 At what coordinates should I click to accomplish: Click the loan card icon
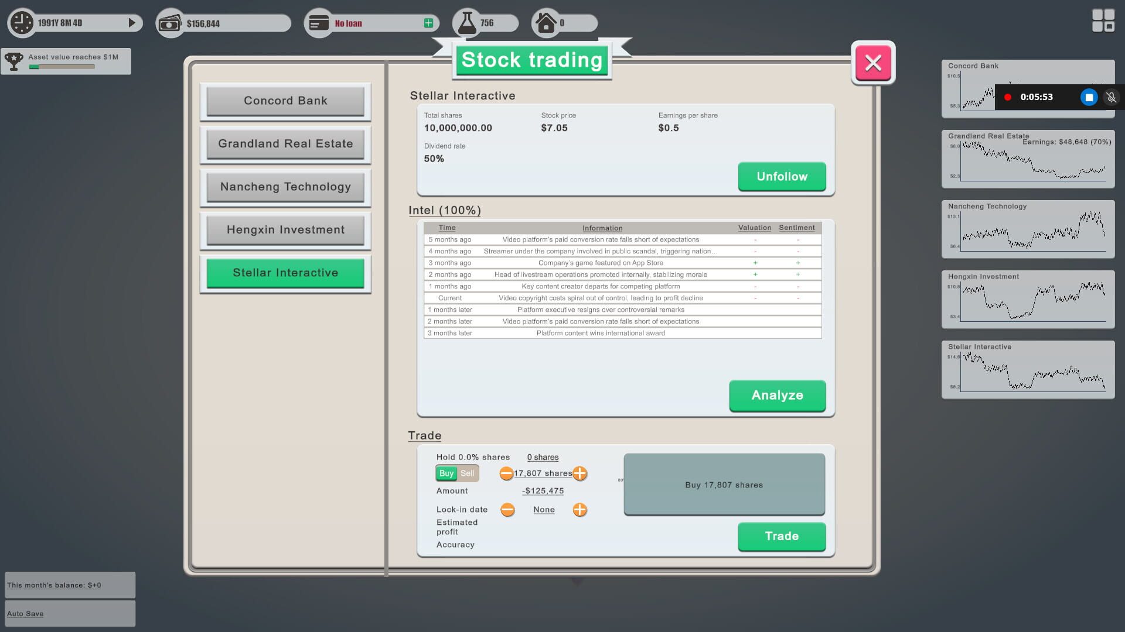pos(319,22)
